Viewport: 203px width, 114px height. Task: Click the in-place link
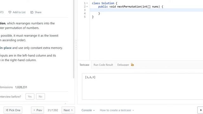pos(6,48)
